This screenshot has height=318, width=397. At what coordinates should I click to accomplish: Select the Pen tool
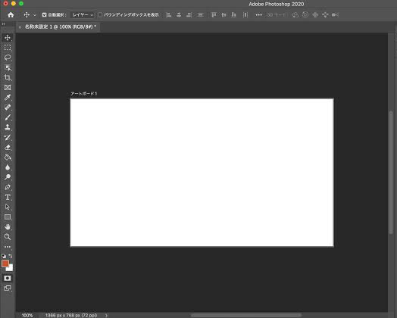coord(8,187)
